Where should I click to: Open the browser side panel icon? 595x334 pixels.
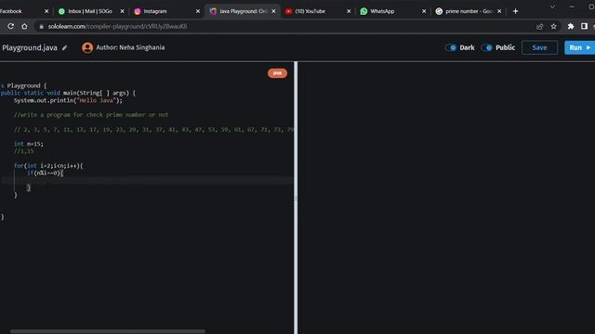click(x=585, y=26)
